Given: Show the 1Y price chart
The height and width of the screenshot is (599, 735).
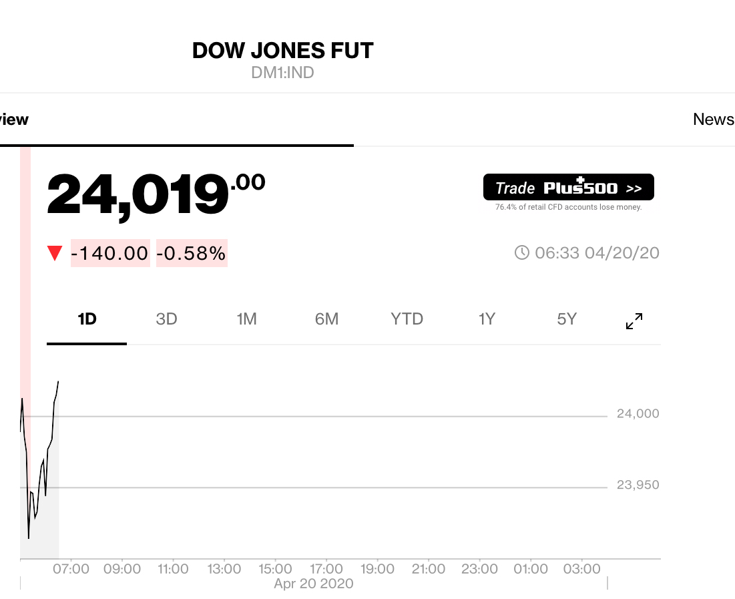Looking at the screenshot, I should [487, 319].
